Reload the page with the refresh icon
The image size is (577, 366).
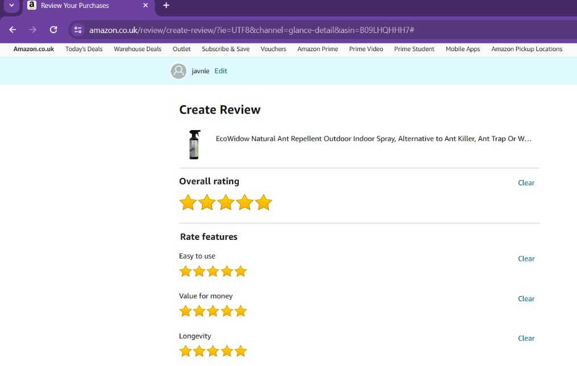[53, 30]
